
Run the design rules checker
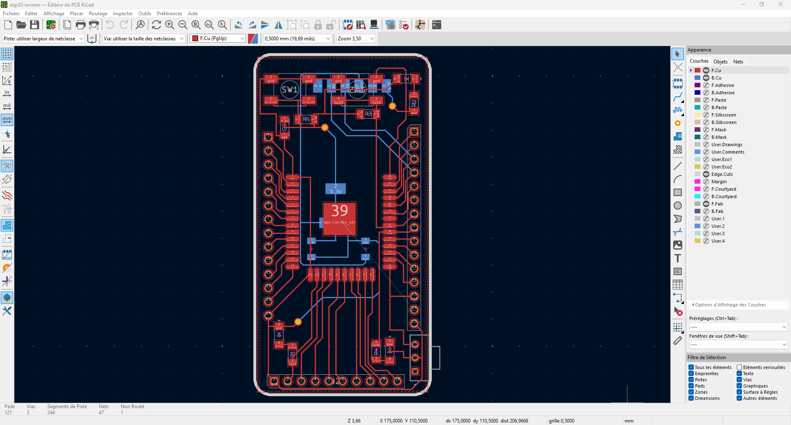404,25
